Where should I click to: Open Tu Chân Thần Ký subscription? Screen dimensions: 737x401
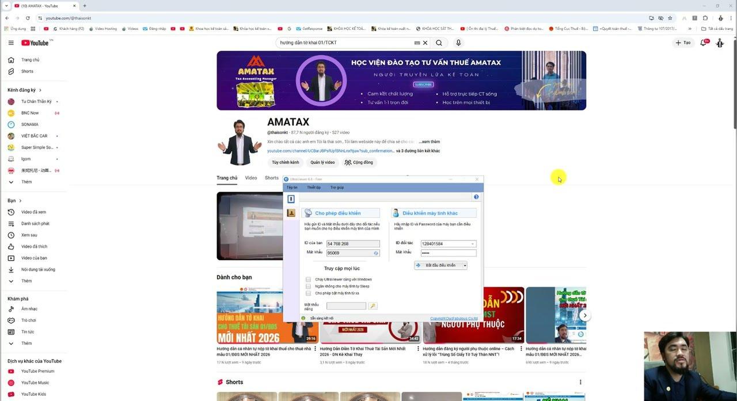pyautogui.click(x=36, y=101)
